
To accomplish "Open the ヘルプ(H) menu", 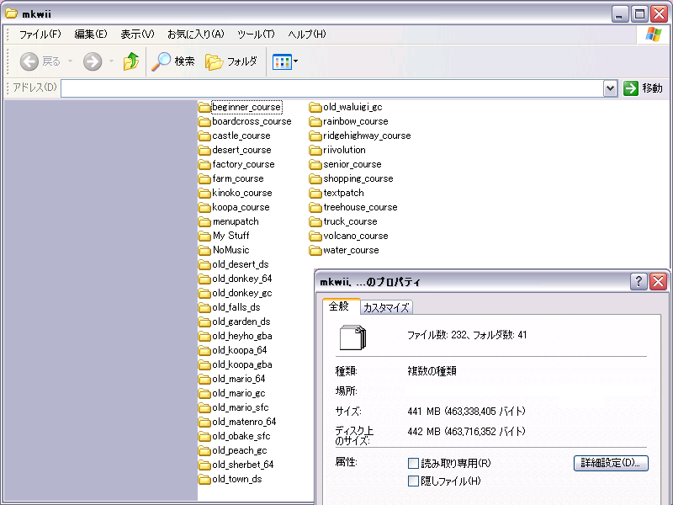I will click(x=307, y=35).
